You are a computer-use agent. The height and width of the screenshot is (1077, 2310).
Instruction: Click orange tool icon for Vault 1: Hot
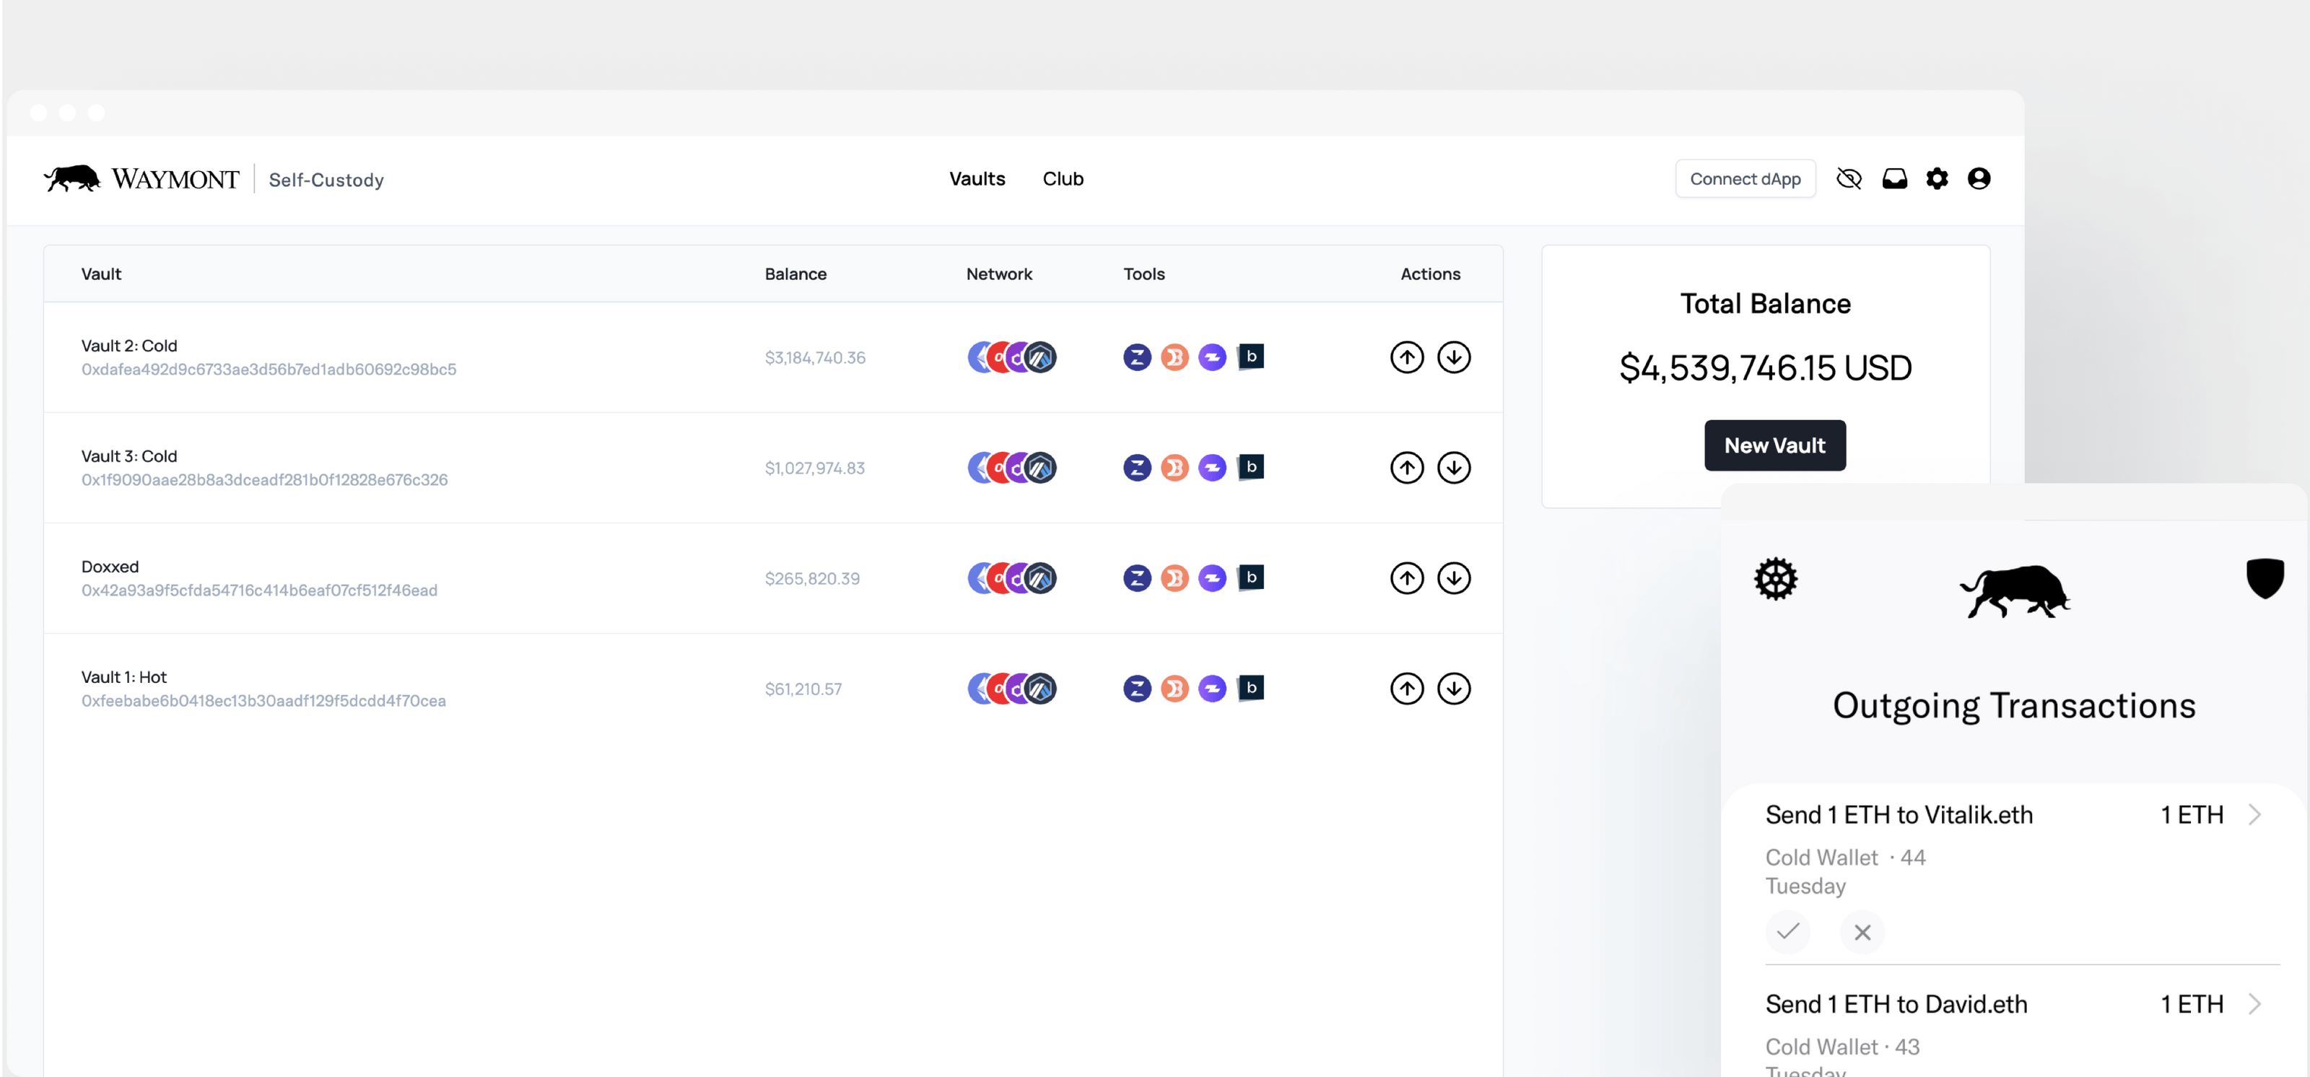1174,689
